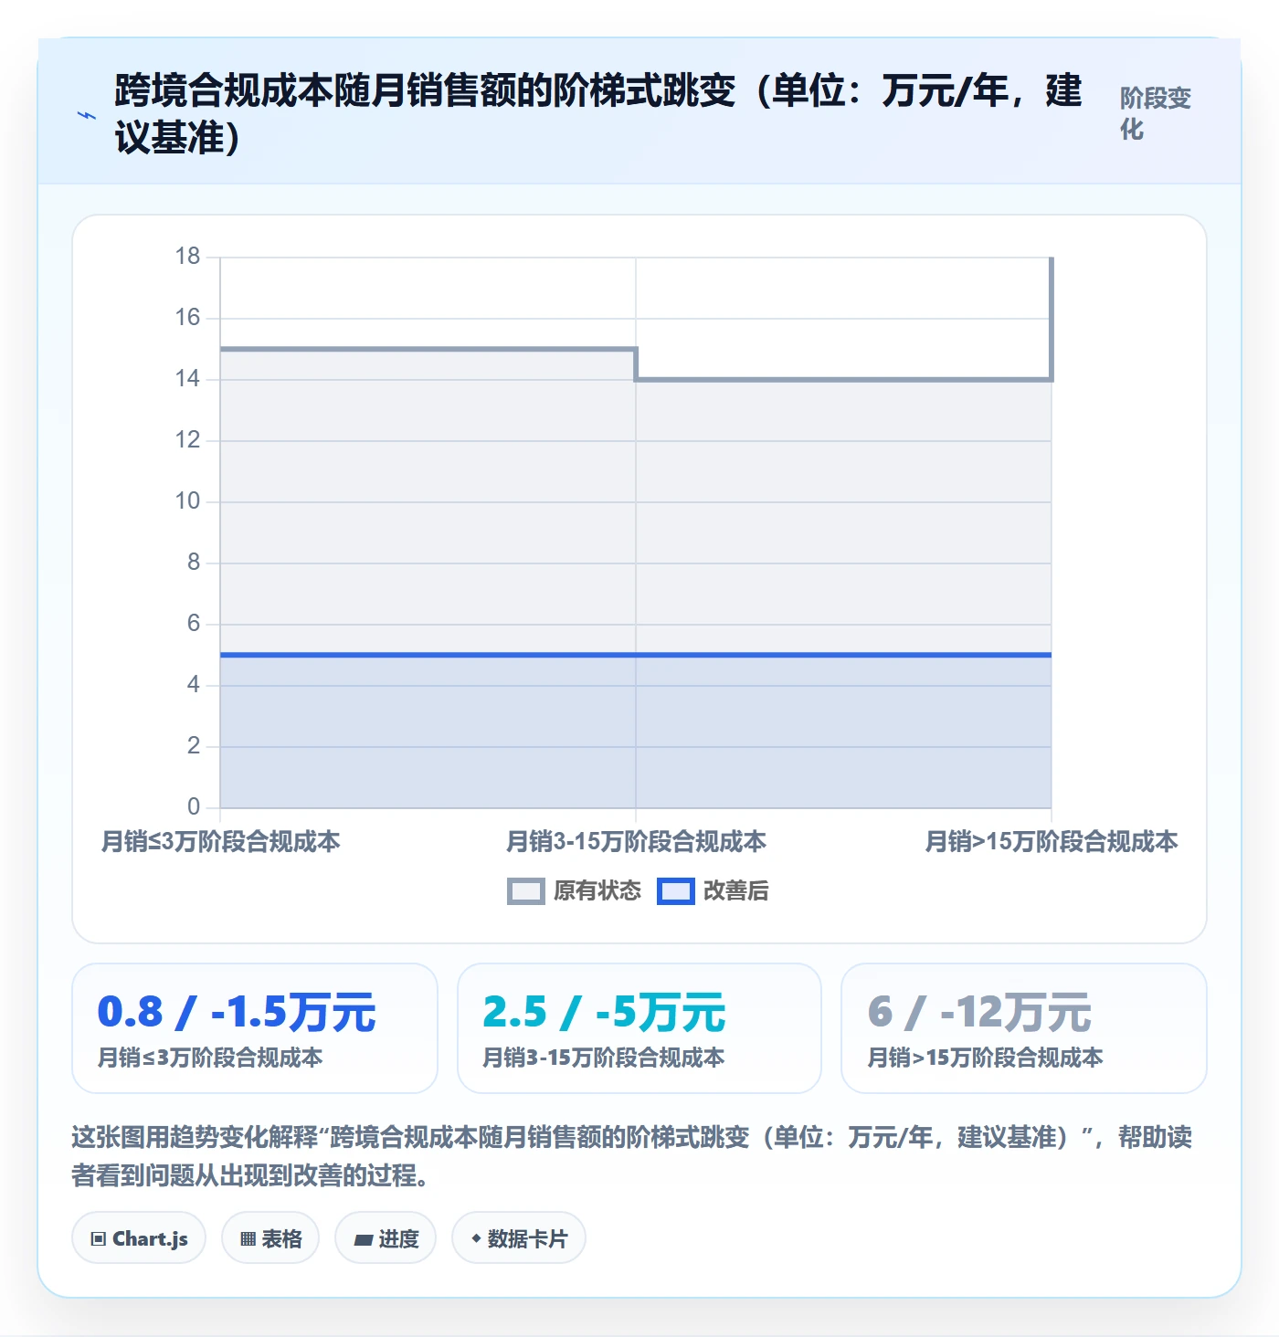Open the 2.5 / -5万元 data card
1279x1337 pixels.
coord(639,1028)
